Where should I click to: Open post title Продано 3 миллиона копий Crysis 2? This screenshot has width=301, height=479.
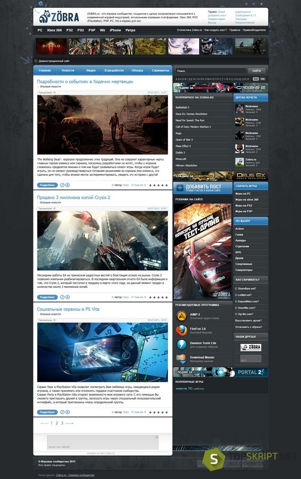click(x=74, y=197)
